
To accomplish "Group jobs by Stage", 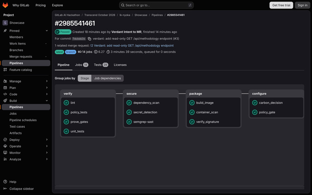I will (84, 78).
